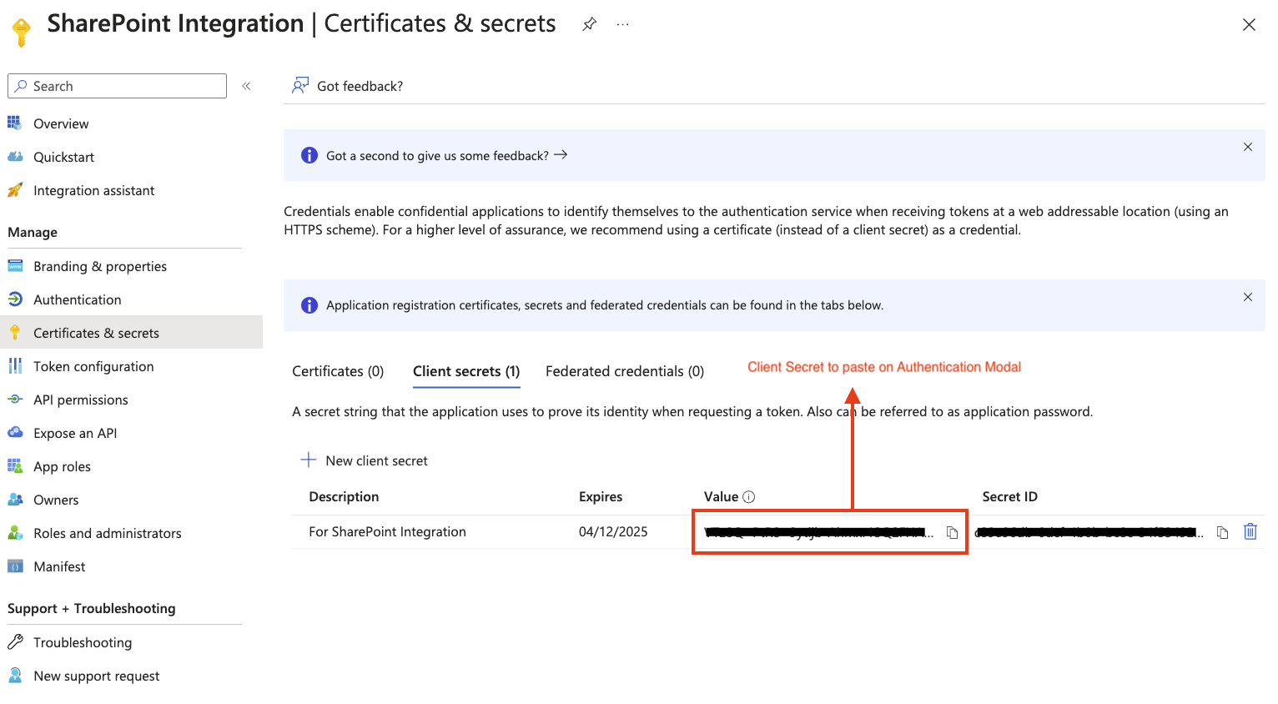The image size is (1278, 704).
Task: Copy the client secret Value to clipboard
Action: [x=952, y=532]
